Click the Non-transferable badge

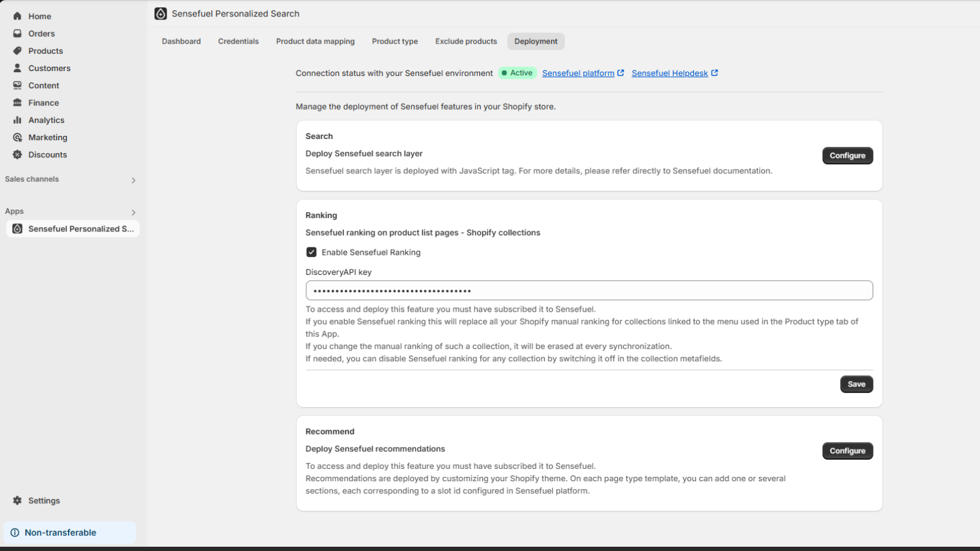tap(70, 533)
